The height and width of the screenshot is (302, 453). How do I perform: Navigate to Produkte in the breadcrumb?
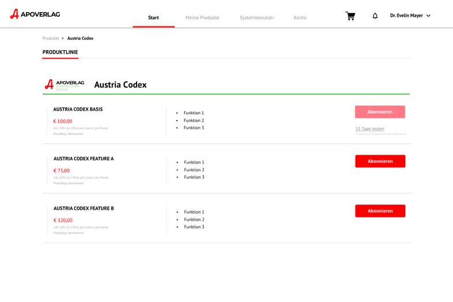[x=51, y=39]
